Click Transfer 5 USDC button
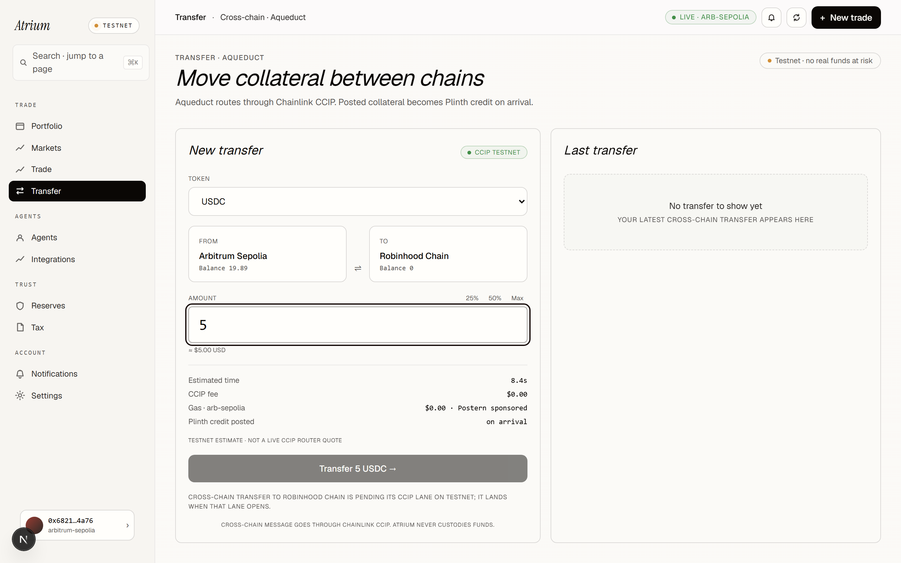This screenshot has height=563, width=901. coord(357,469)
